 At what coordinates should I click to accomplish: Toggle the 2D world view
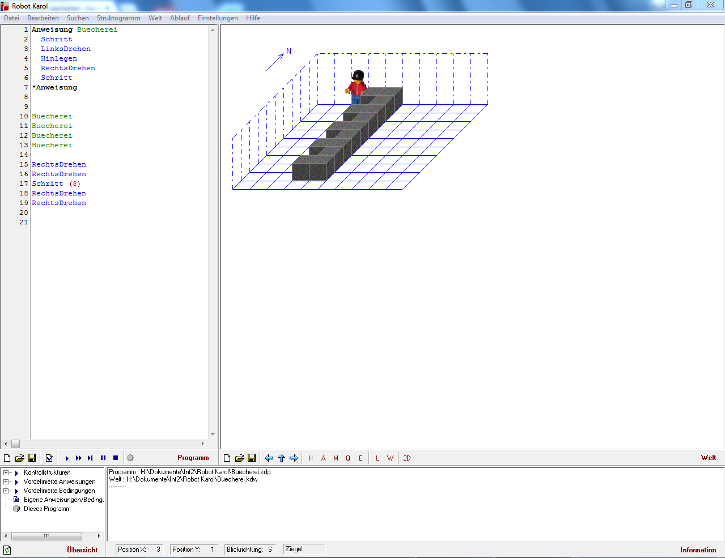click(x=406, y=458)
